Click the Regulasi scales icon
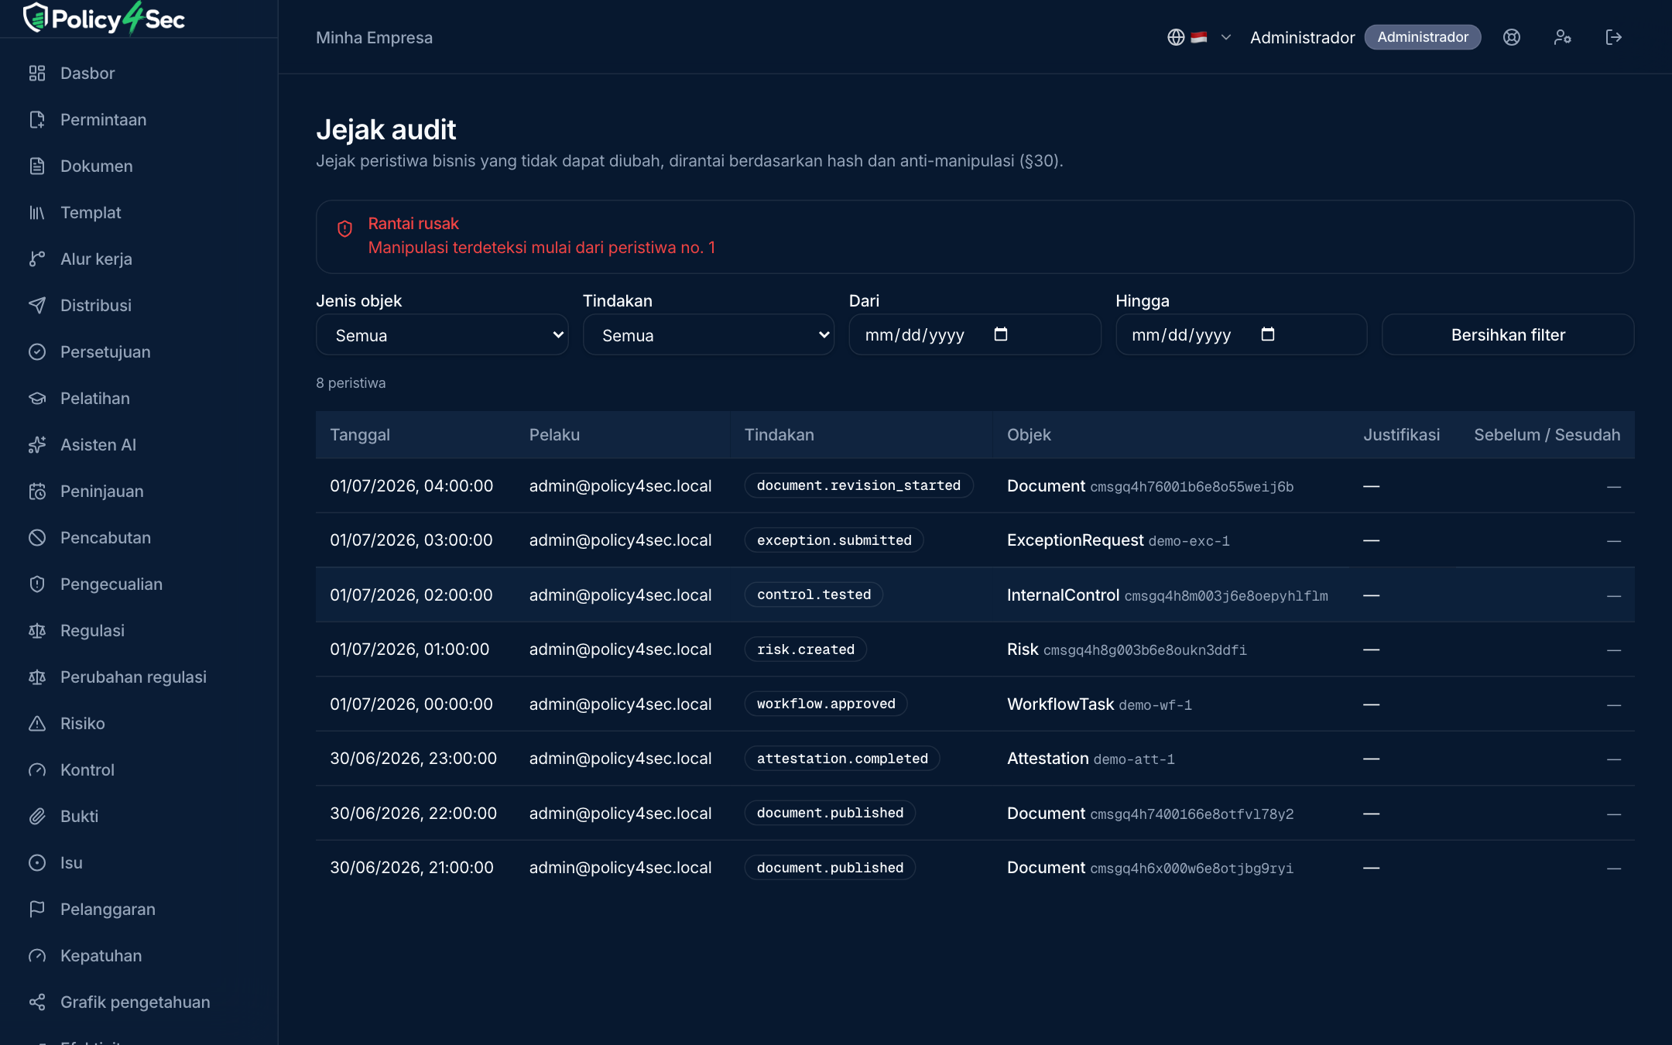This screenshot has width=1672, height=1045. click(x=37, y=631)
